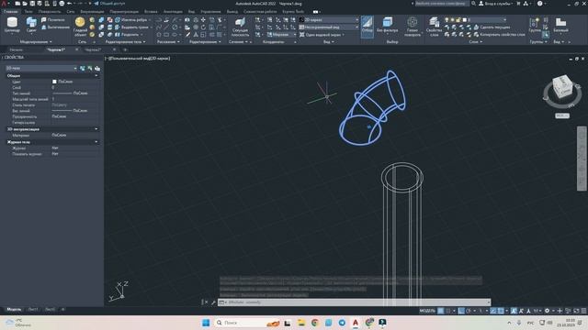Open the Несохраненный вид view dropdown
588x330 pixels.
[x=329, y=27]
